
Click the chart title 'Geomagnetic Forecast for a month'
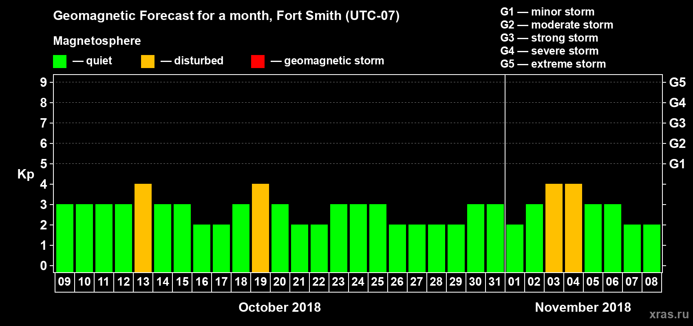coord(163,15)
